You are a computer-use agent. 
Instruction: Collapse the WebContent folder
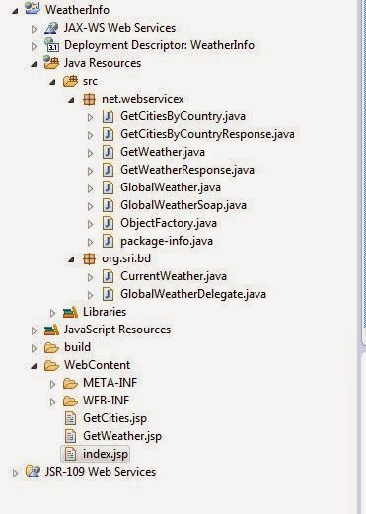click(34, 366)
